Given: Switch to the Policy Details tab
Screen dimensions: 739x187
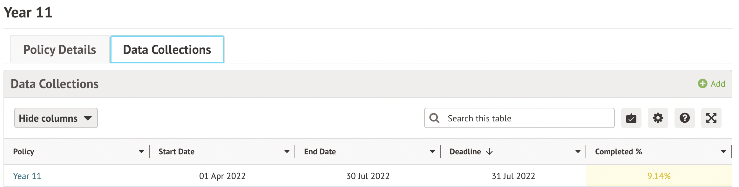Looking at the screenshot, I should (60, 50).
